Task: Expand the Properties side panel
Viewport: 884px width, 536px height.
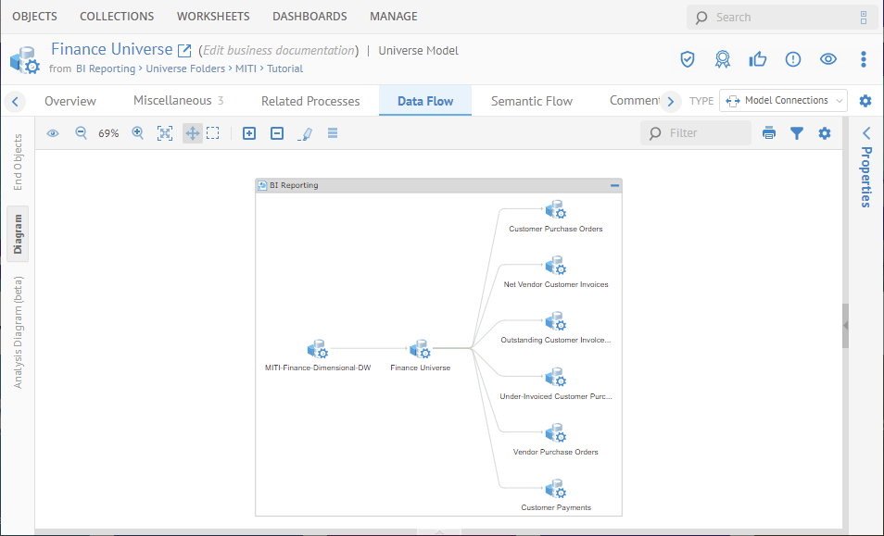Action: coord(866,133)
